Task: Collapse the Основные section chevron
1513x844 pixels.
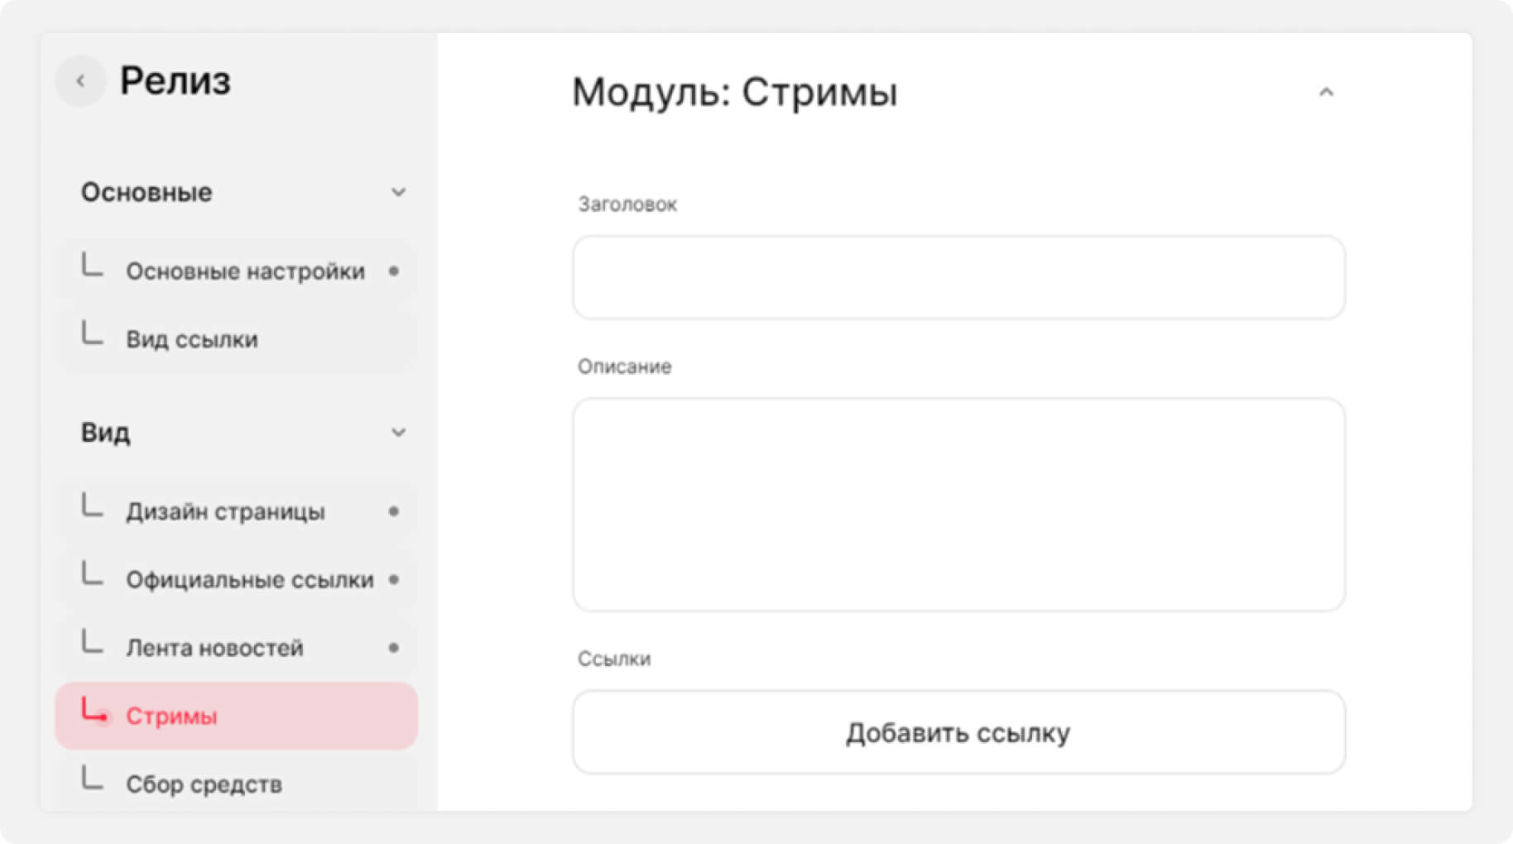Action: click(398, 193)
